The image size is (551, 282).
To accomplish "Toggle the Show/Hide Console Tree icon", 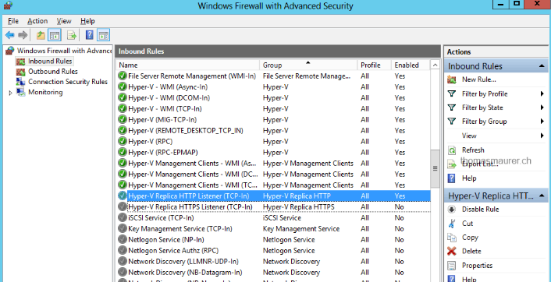I will tap(55, 35).
